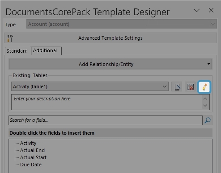Open the Account (account) Type dropdown

(122, 24)
